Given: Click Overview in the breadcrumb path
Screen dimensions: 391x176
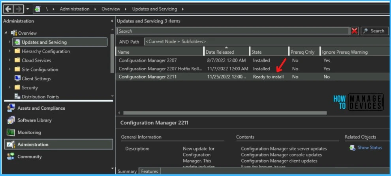Looking at the screenshot, I should (x=111, y=9).
